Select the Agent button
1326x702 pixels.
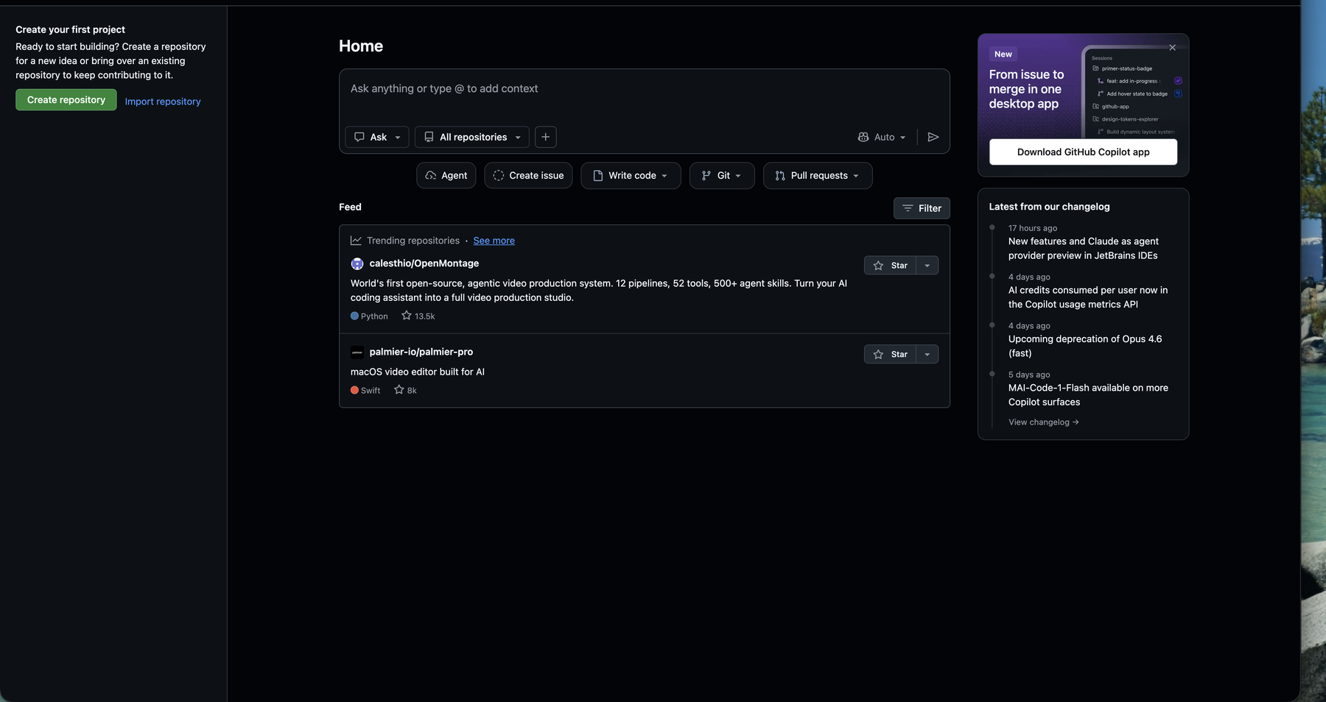tap(446, 175)
